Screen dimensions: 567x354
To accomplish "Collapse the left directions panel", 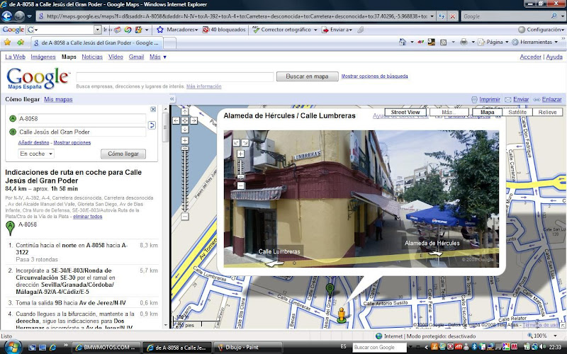I will tap(172, 99).
